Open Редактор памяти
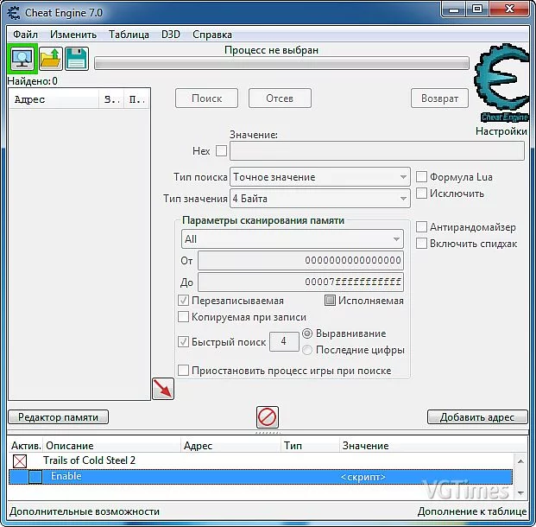The width and height of the screenshot is (536, 527). 58,417
